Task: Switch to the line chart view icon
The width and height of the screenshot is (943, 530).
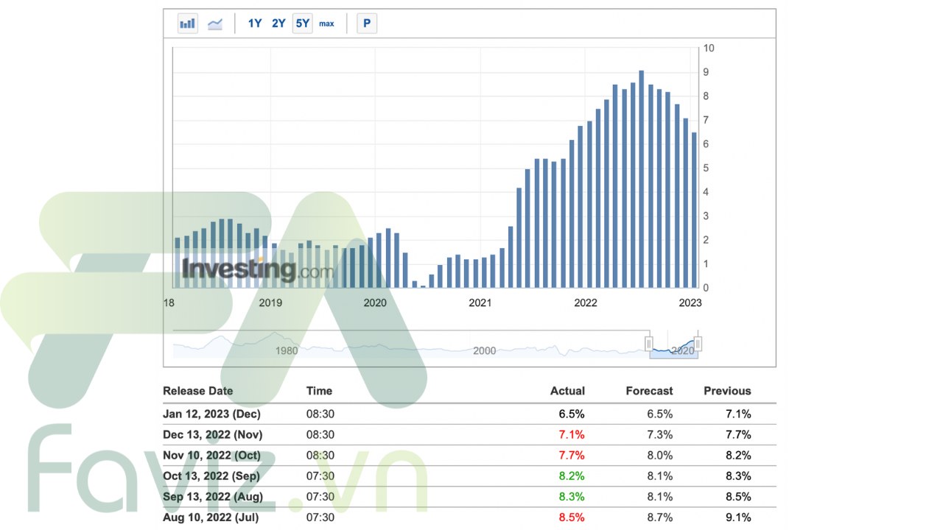Action: 215,24
